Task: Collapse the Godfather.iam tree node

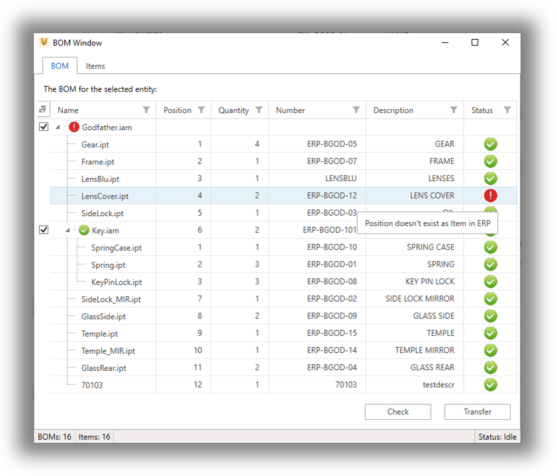Action: point(58,127)
